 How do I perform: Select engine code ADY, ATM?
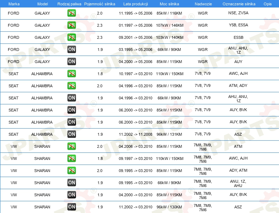238,170
